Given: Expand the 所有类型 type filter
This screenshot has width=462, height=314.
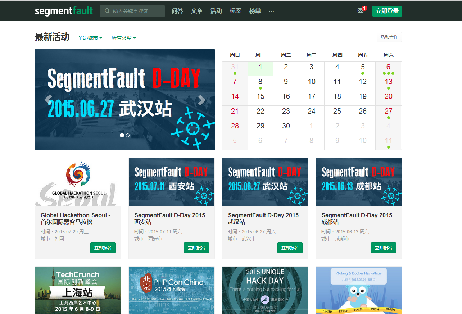Looking at the screenshot, I should coord(124,38).
